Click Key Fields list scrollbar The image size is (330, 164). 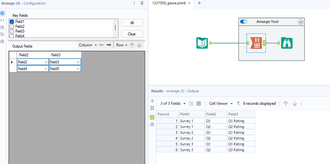pyautogui.click(x=115, y=28)
